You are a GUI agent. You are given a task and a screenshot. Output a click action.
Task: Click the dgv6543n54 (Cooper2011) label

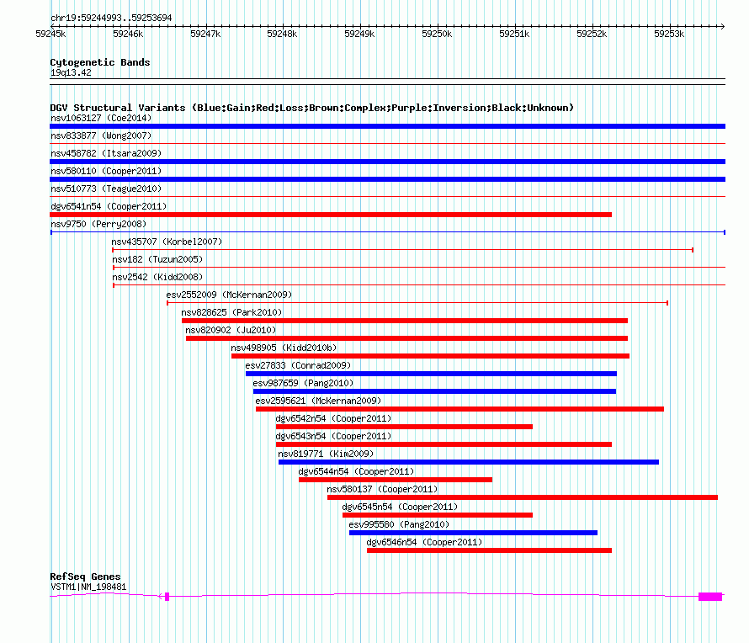[333, 436]
